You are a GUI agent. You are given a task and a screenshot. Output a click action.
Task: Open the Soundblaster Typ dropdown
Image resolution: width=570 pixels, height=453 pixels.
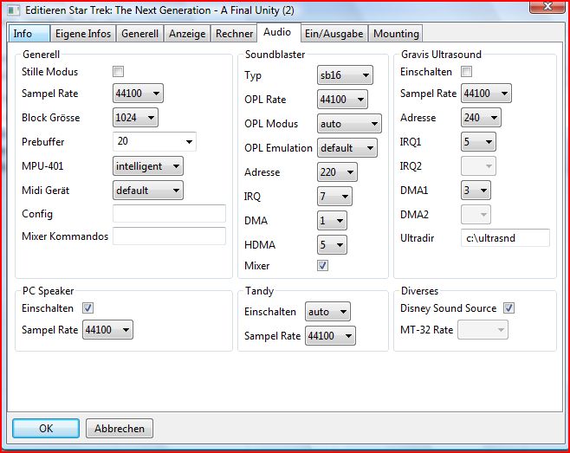345,76
